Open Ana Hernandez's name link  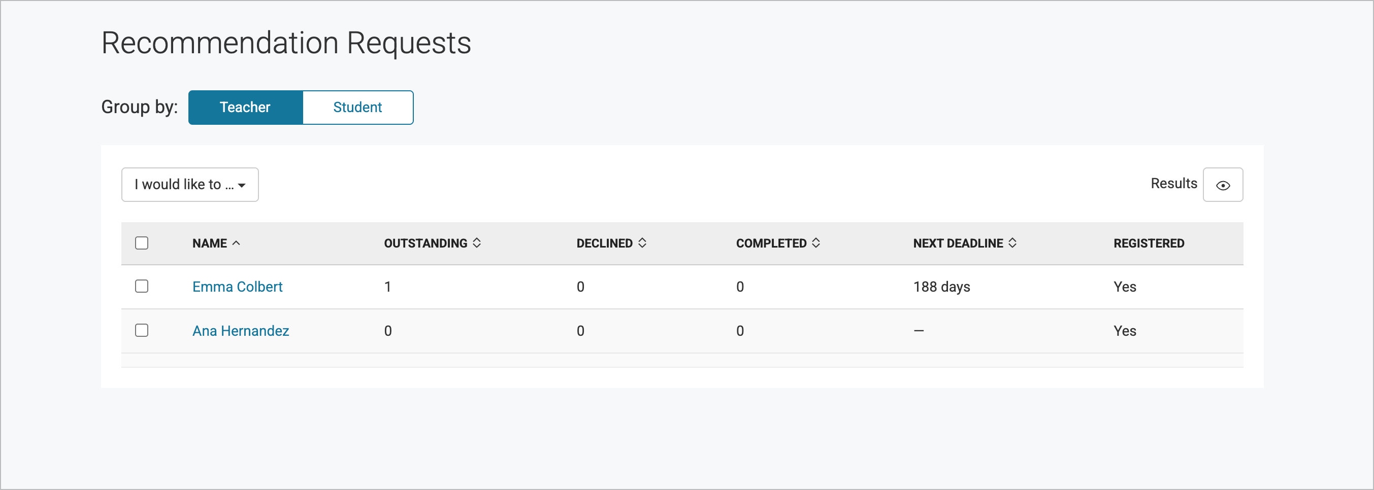click(241, 331)
